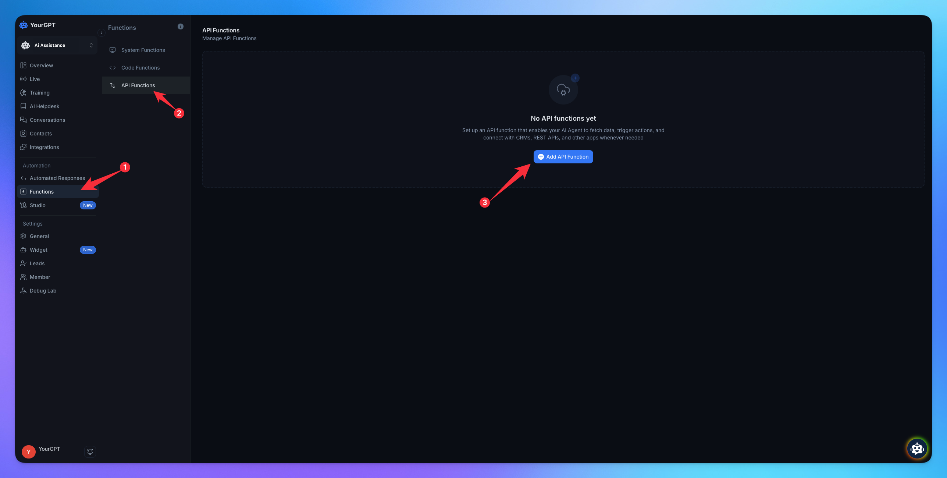947x478 pixels.
Task: Switch to Code Functions
Action: point(140,68)
